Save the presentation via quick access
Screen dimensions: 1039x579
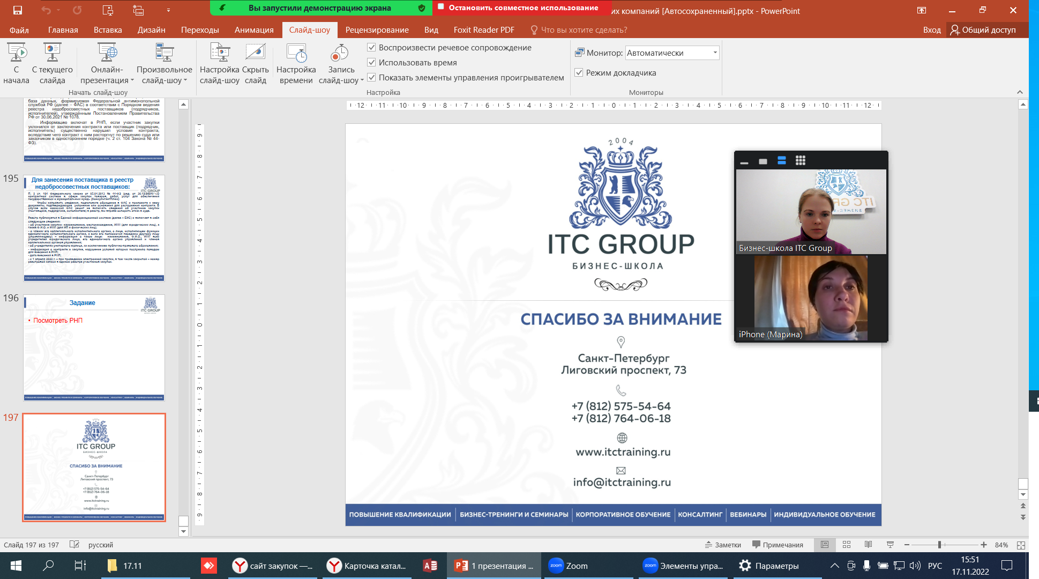point(18,10)
